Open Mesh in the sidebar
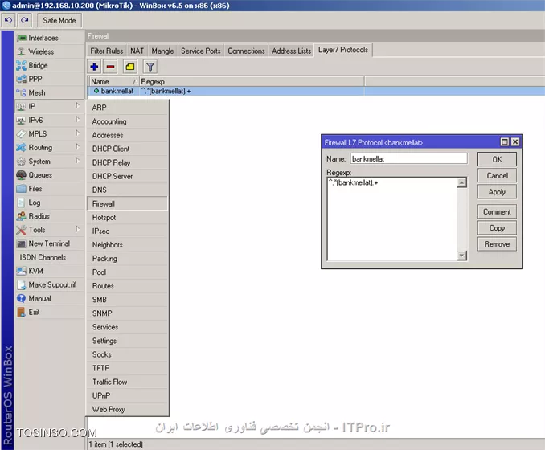Viewport: 545px width, 450px height. pos(49,92)
